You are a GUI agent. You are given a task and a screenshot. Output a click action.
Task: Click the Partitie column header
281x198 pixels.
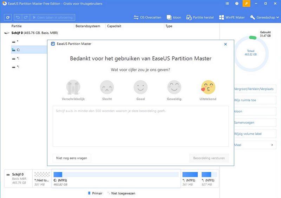coord(17,26)
